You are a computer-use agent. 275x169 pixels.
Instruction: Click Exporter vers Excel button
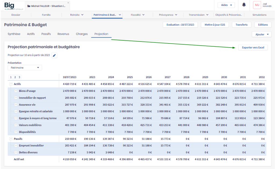click(x=253, y=47)
